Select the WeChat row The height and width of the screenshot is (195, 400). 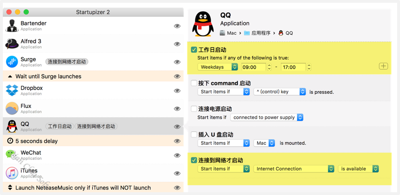93,155
